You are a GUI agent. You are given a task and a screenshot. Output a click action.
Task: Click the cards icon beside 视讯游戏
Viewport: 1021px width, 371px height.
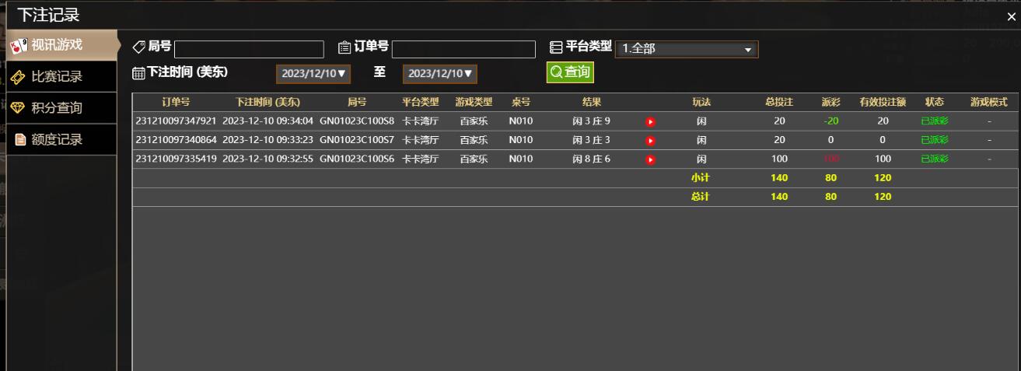[19, 46]
